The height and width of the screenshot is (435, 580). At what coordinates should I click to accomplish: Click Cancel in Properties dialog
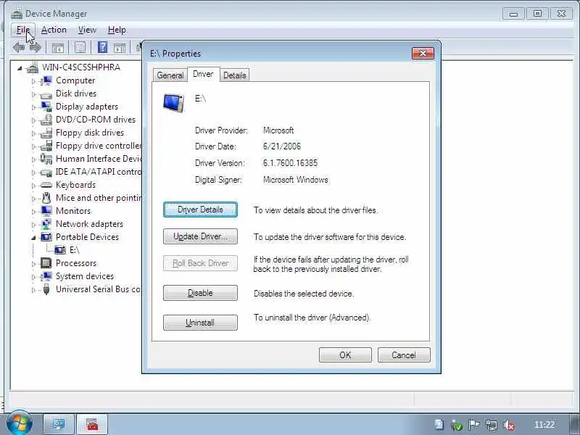coord(404,355)
